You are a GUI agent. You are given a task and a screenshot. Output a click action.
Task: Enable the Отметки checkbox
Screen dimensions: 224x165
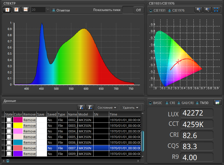pyautogui.click(x=54, y=10)
